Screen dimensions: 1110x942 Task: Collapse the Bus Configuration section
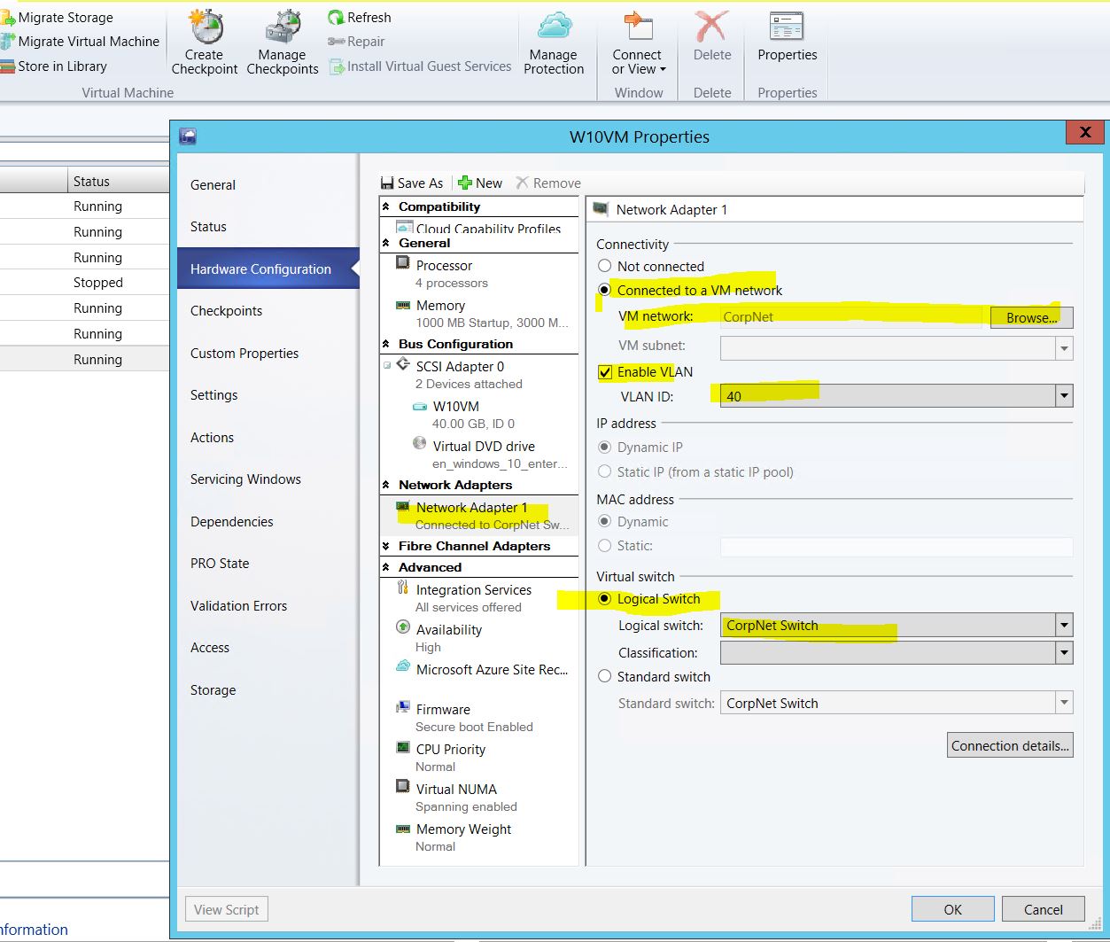tap(386, 344)
